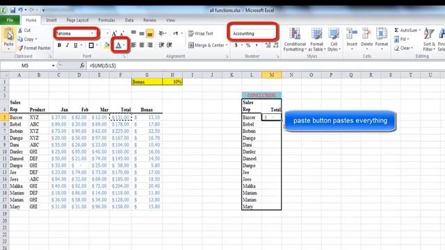Apply percent style to cell
The height and width of the screenshot is (250, 445).
click(248, 45)
